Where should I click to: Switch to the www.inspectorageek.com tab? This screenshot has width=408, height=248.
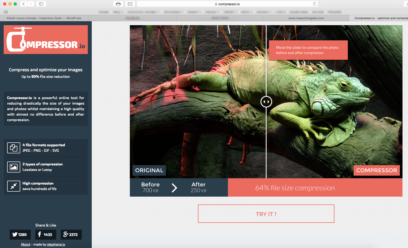coord(306,18)
